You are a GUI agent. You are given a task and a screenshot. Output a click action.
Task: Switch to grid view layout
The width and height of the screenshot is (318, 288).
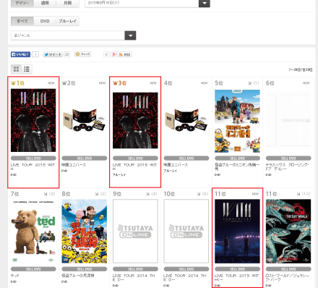point(16,69)
